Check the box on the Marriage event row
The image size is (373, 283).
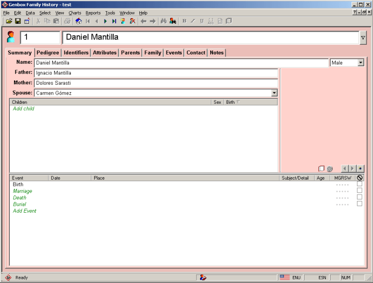[x=359, y=191]
